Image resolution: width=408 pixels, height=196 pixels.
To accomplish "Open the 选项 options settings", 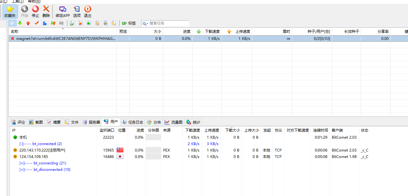I will [x=77, y=12].
